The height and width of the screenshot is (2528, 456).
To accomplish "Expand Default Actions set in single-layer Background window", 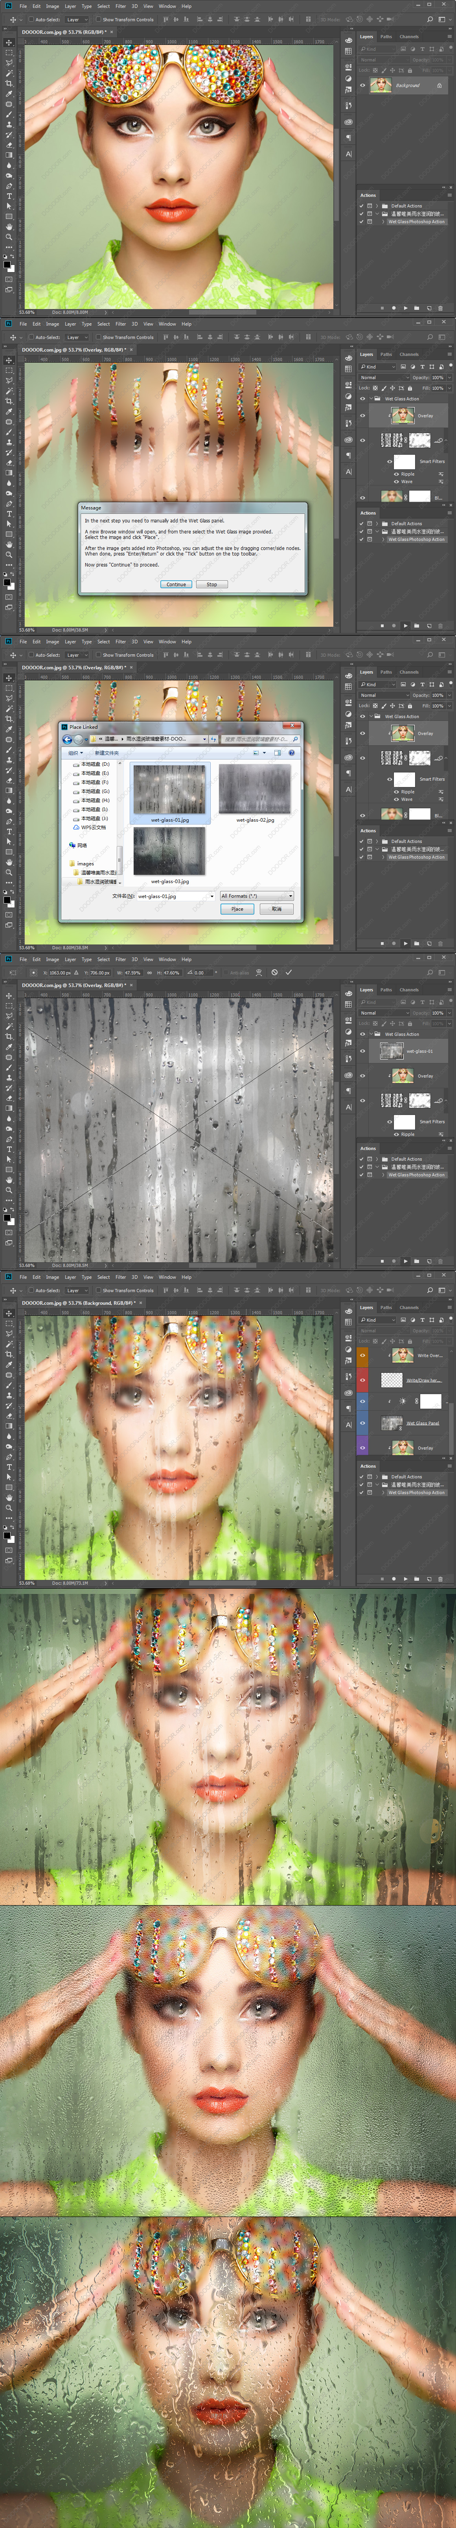I will tap(377, 206).
